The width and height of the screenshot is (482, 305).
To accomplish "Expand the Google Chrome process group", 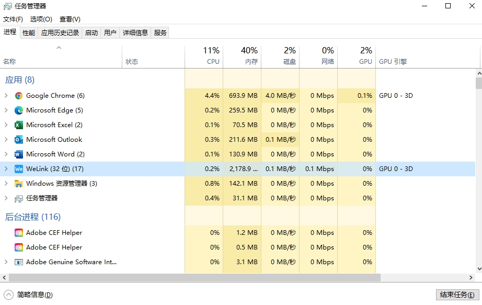I will pyautogui.click(x=6, y=96).
